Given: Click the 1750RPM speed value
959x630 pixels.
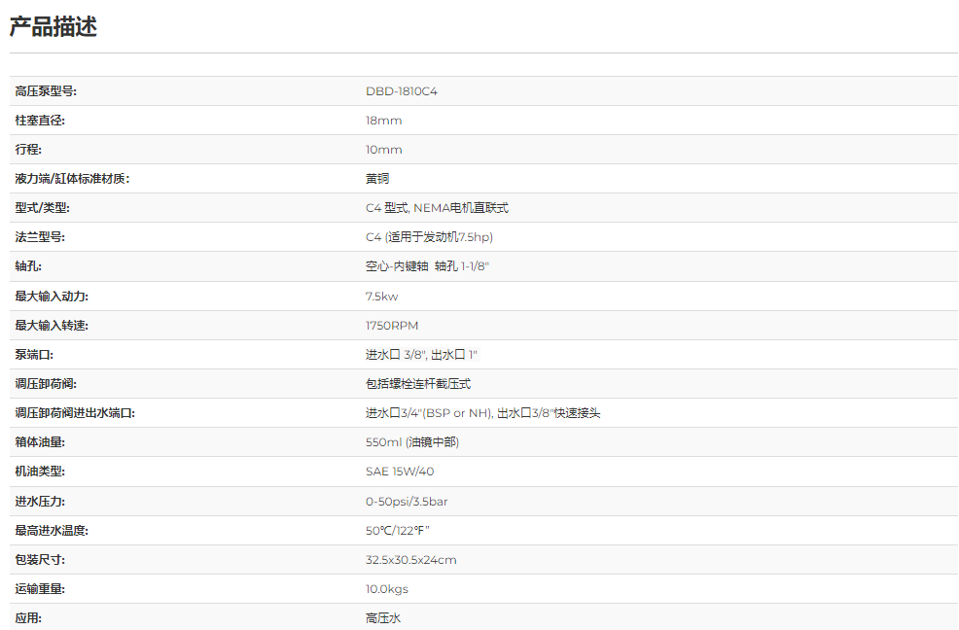Looking at the screenshot, I should (x=392, y=326).
